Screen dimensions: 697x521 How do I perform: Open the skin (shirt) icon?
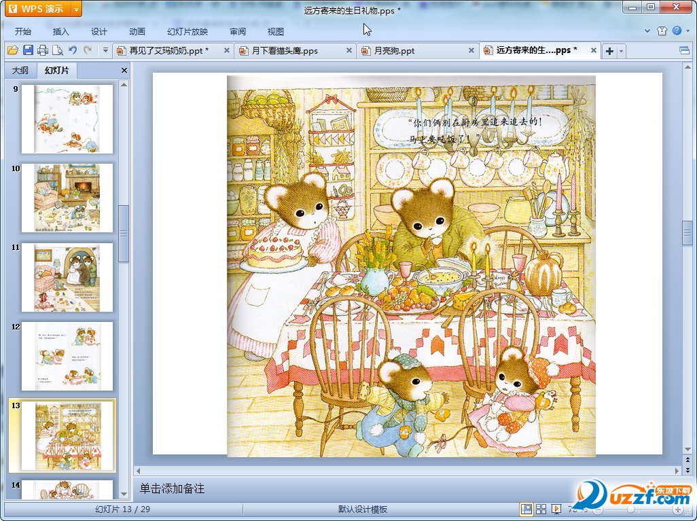(662, 31)
